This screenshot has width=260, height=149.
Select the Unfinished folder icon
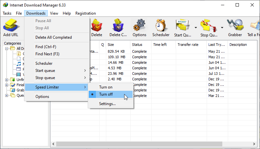pyautogui.click(x=13, y=80)
